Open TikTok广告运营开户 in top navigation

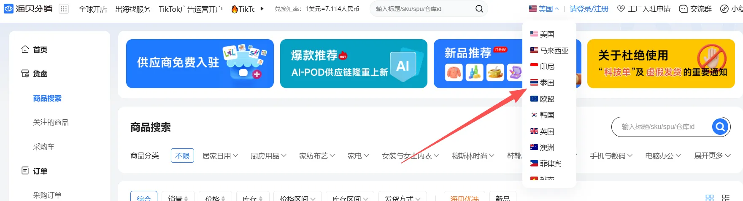[x=191, y=9]
